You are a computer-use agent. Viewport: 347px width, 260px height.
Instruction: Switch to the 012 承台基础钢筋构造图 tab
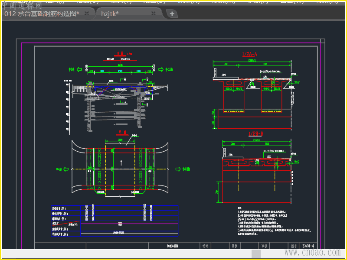(x=41, y=13)
